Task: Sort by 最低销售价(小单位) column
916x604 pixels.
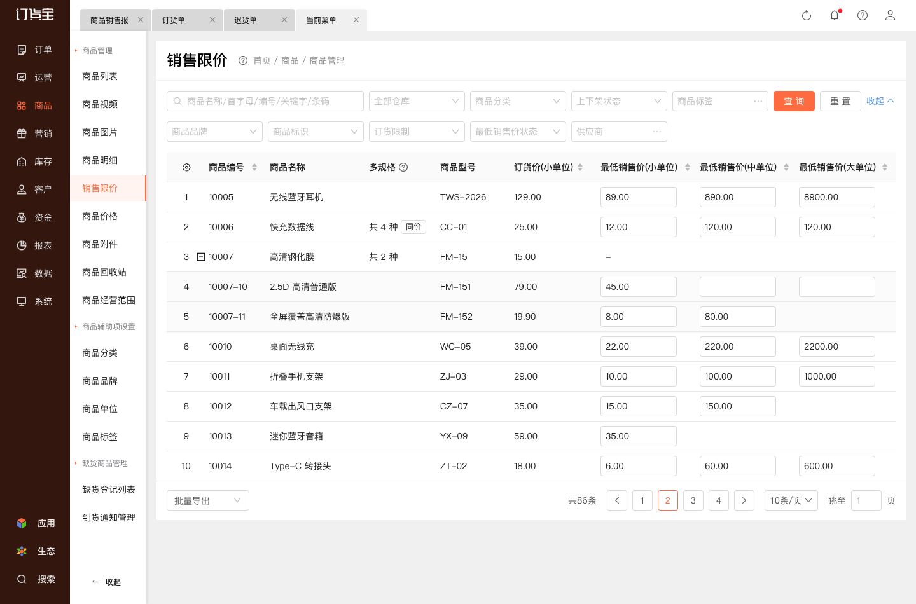Action: click(688, 167)
